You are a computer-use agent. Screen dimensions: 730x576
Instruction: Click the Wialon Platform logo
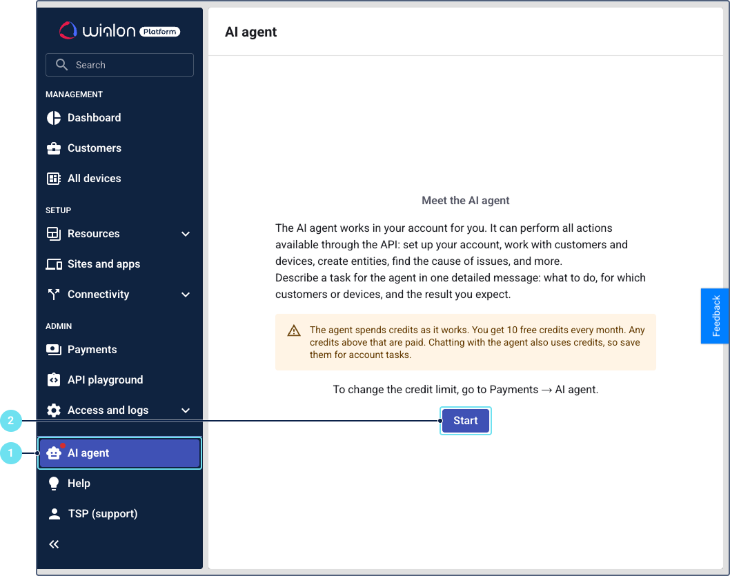pos(119,31)
